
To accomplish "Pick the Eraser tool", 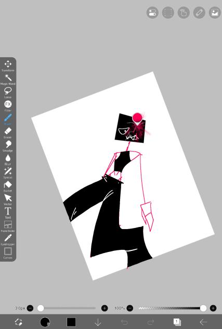I will (x=8, y=133).
